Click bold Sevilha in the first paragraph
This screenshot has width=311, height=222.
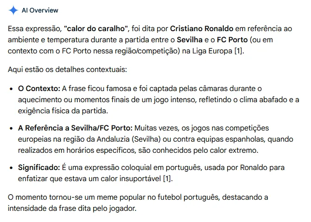pyautogui.click(x=190, y=40)
